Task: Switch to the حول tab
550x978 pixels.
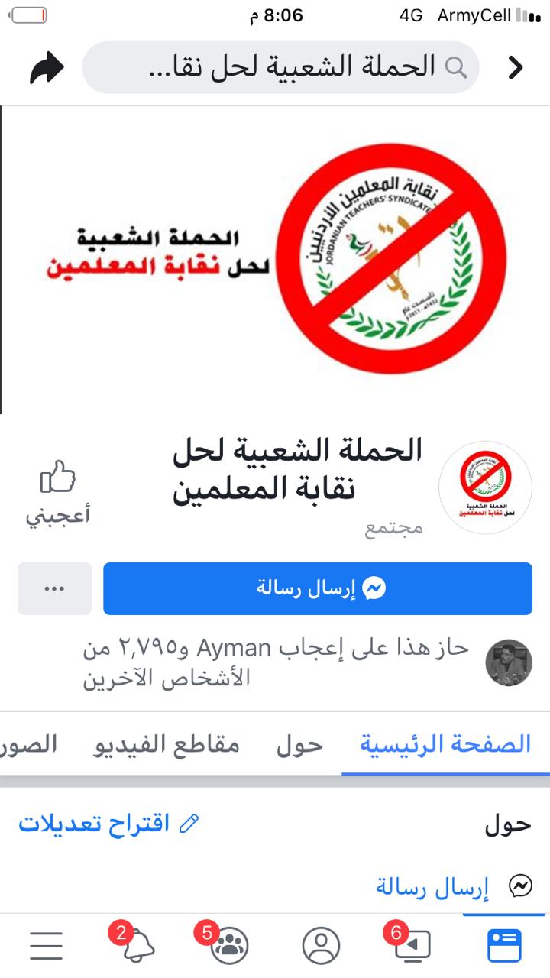Action: (x=300, y=744)
